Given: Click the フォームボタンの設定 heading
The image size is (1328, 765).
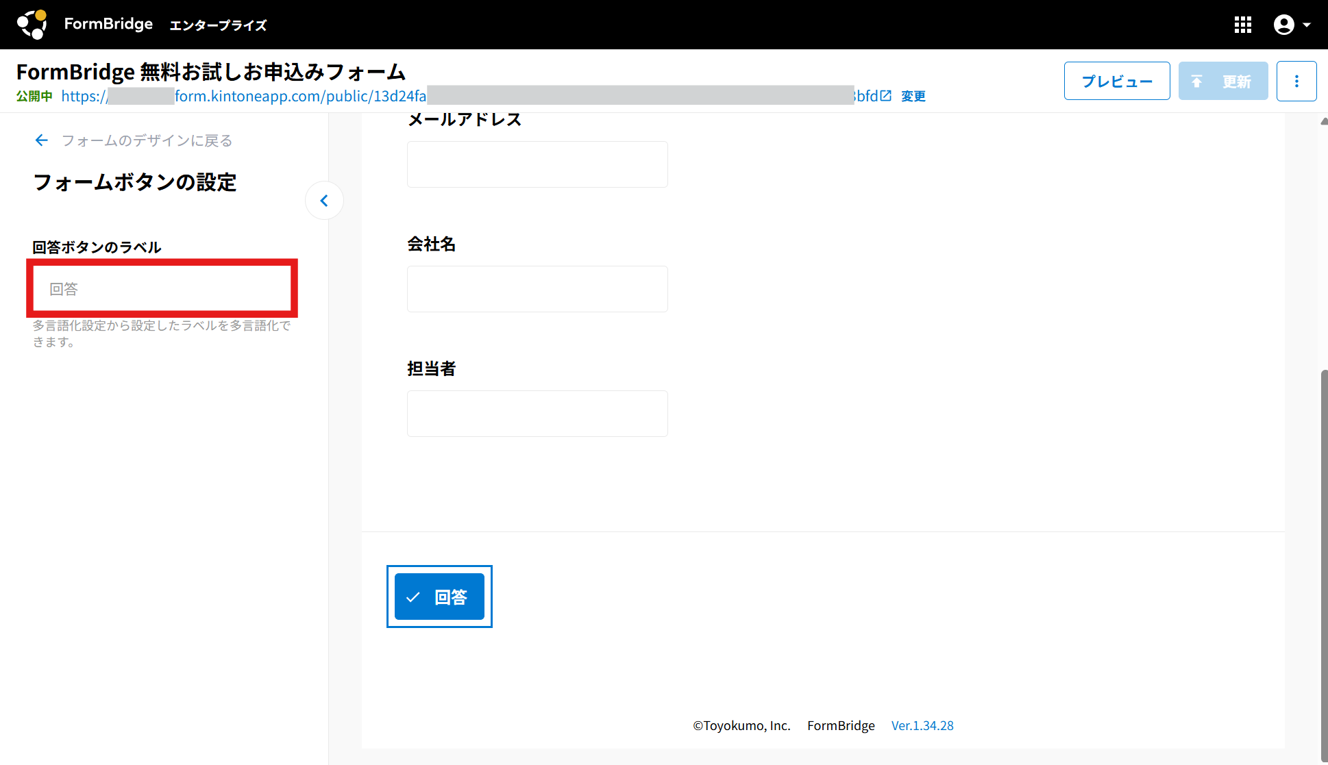Looking at the screenshot, I should (135, 182).
